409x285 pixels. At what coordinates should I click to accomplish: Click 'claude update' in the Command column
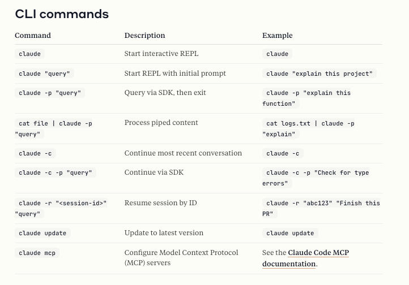[x=42, y=233]
